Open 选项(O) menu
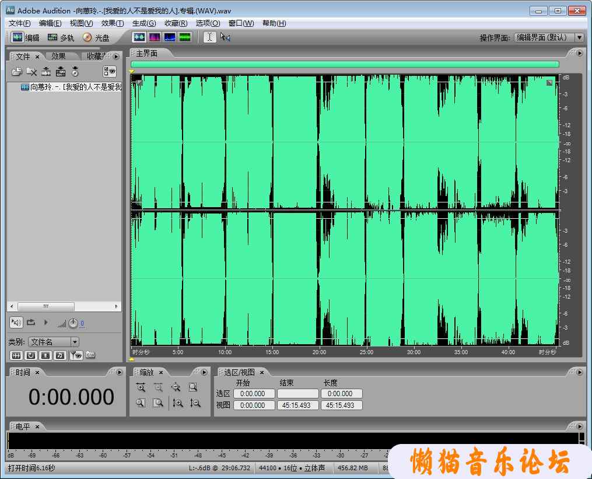Viewport: 592px width, 479px height. [208, 23]
